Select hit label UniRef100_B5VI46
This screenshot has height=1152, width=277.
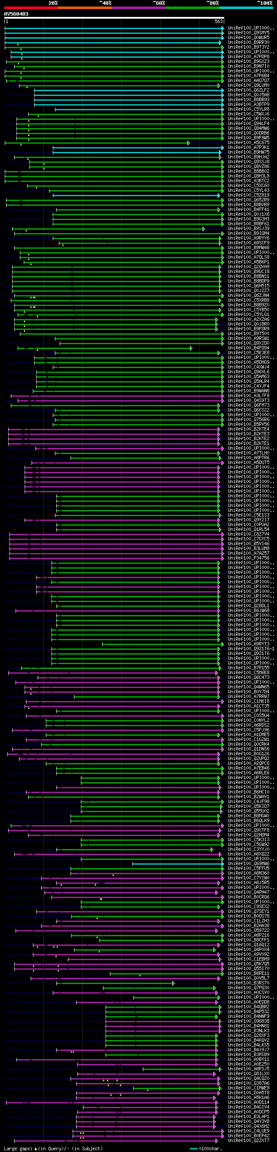[x=248, y=544]
